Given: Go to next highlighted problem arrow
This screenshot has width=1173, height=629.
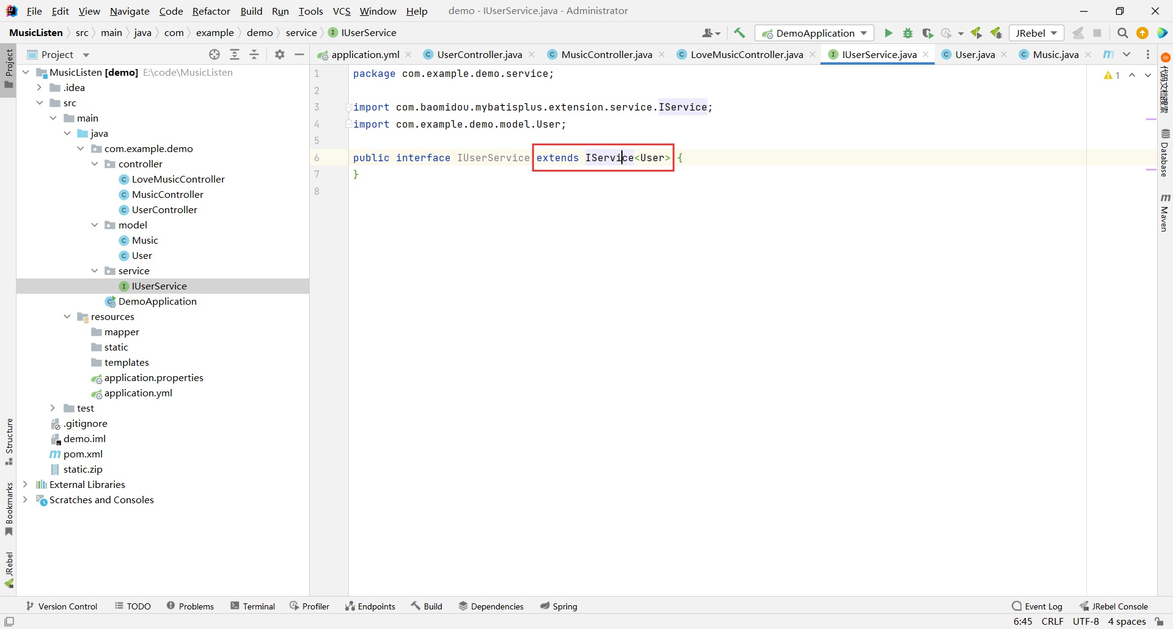Looking at the screenshot, I should click(1148, 75).
